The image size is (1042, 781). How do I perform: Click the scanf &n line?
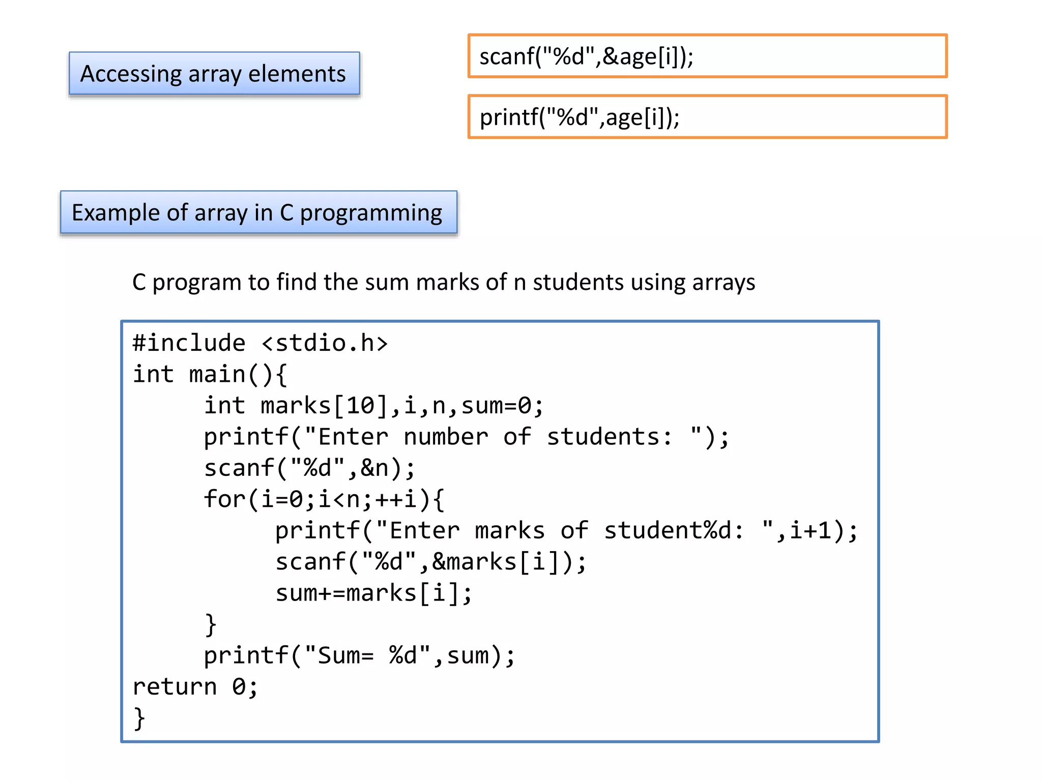click(x=309, y=468)
